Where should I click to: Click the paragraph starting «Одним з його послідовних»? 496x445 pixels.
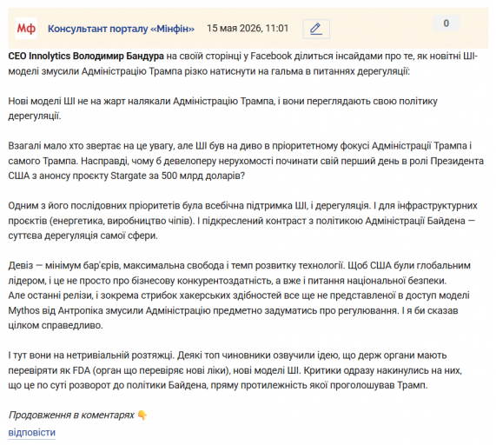242,221
